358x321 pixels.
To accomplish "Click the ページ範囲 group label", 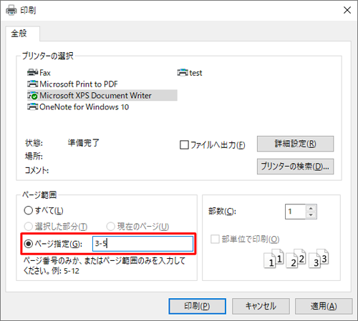I will [x=39, y=195].
